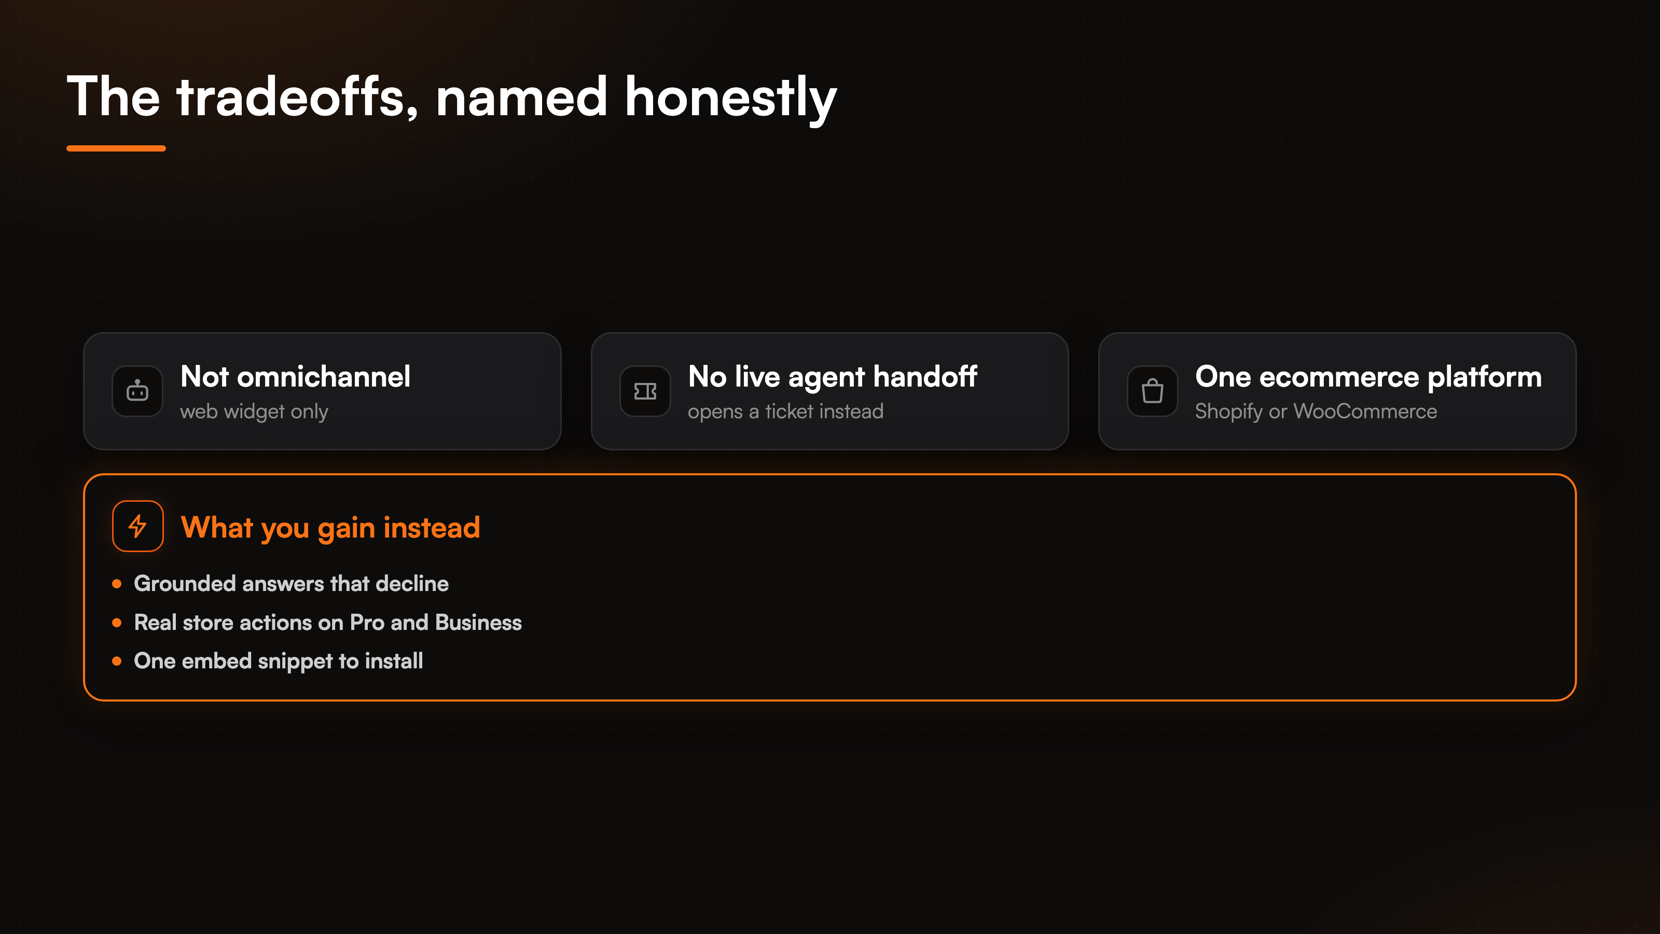The width and height of the screenshot is (1660, 934).
Task: Click the Shopify or WooCommerce subtitle
Action: (x=1316, y=411)
